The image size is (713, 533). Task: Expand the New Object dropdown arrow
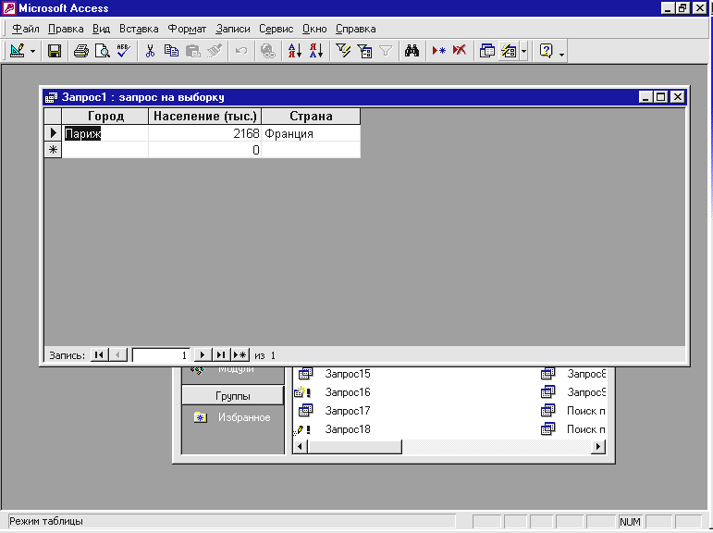point(523,52)
